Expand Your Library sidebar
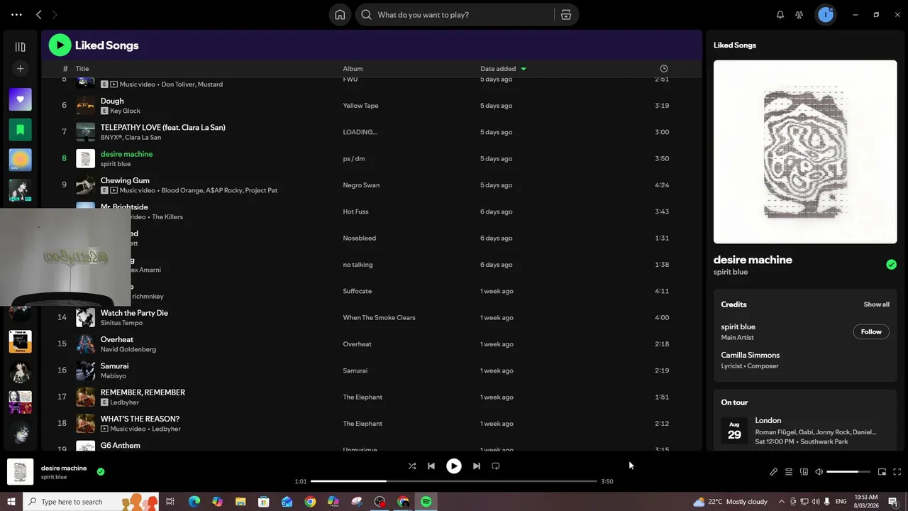 click(x=20, y=47)
